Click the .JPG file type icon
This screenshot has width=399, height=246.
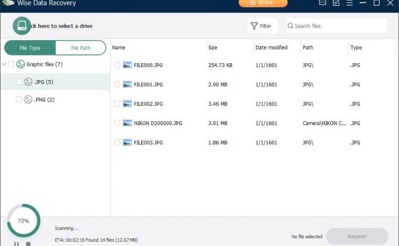(x=28, y=82)
